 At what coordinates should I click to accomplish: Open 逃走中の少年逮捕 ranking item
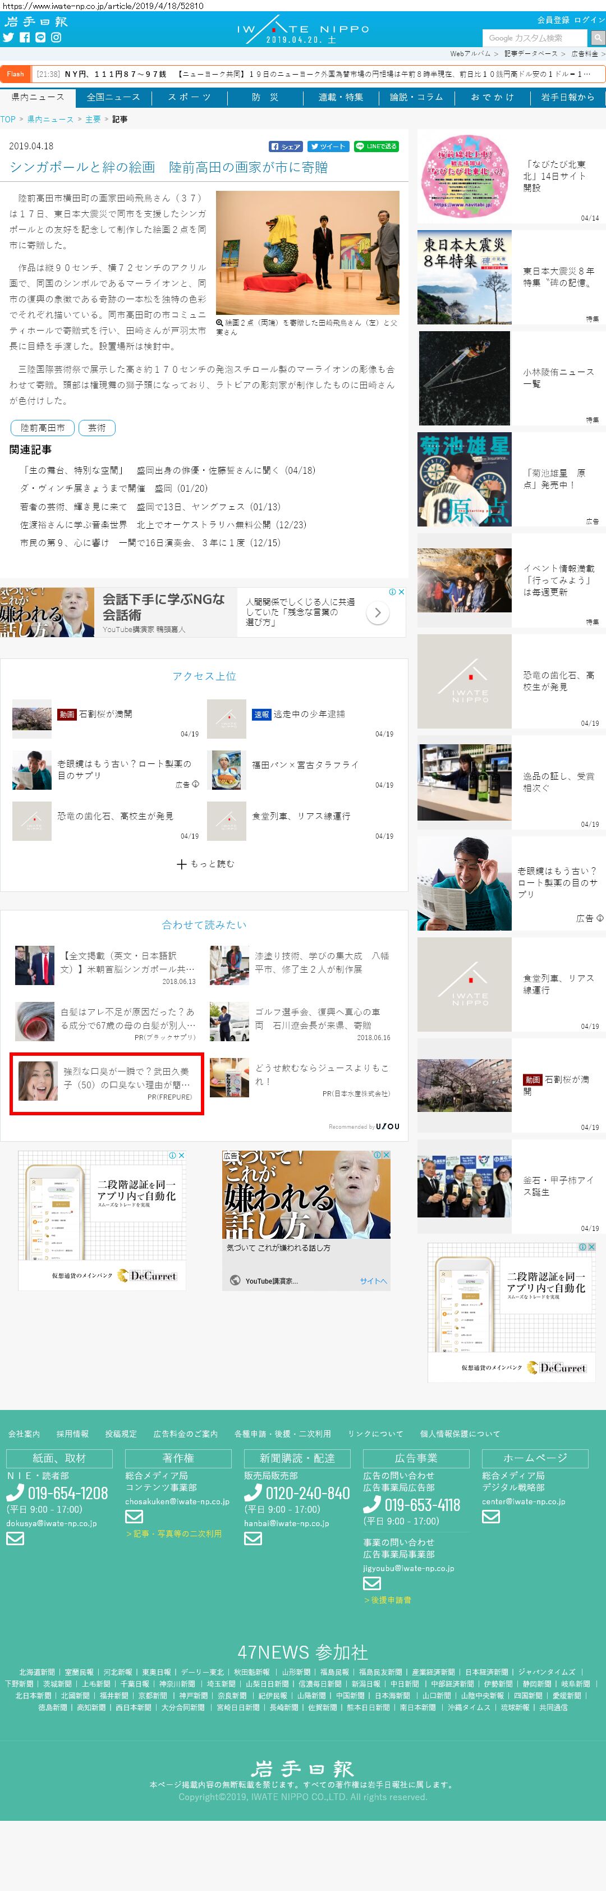click(x=309, y=713)
